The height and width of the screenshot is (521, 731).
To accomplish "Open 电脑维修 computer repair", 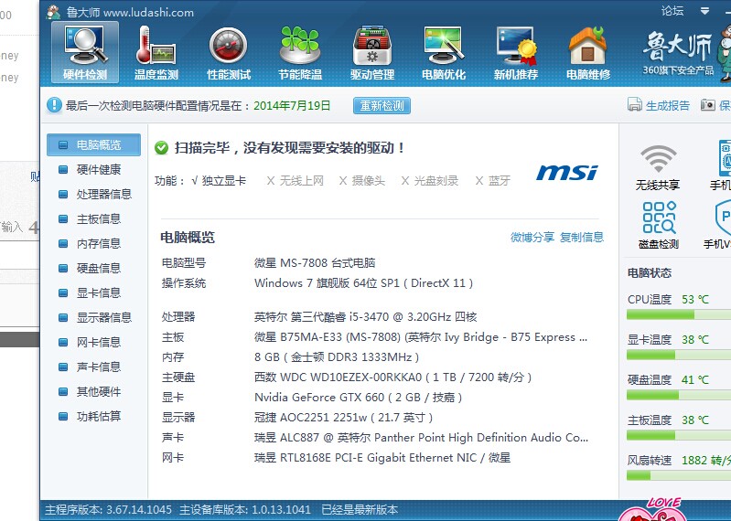I will pos(588,53).
